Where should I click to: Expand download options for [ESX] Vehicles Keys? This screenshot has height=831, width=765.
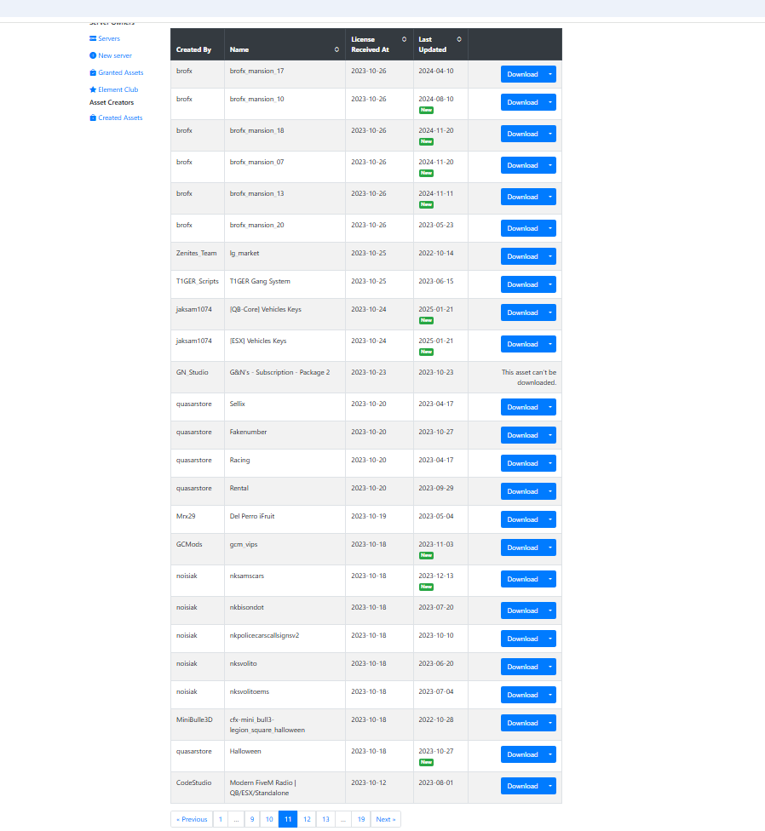(x=549, y=344)
